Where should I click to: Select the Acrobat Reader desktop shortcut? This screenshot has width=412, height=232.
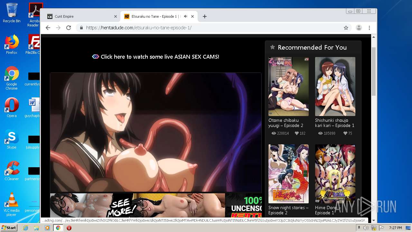(x=34, y=15)
